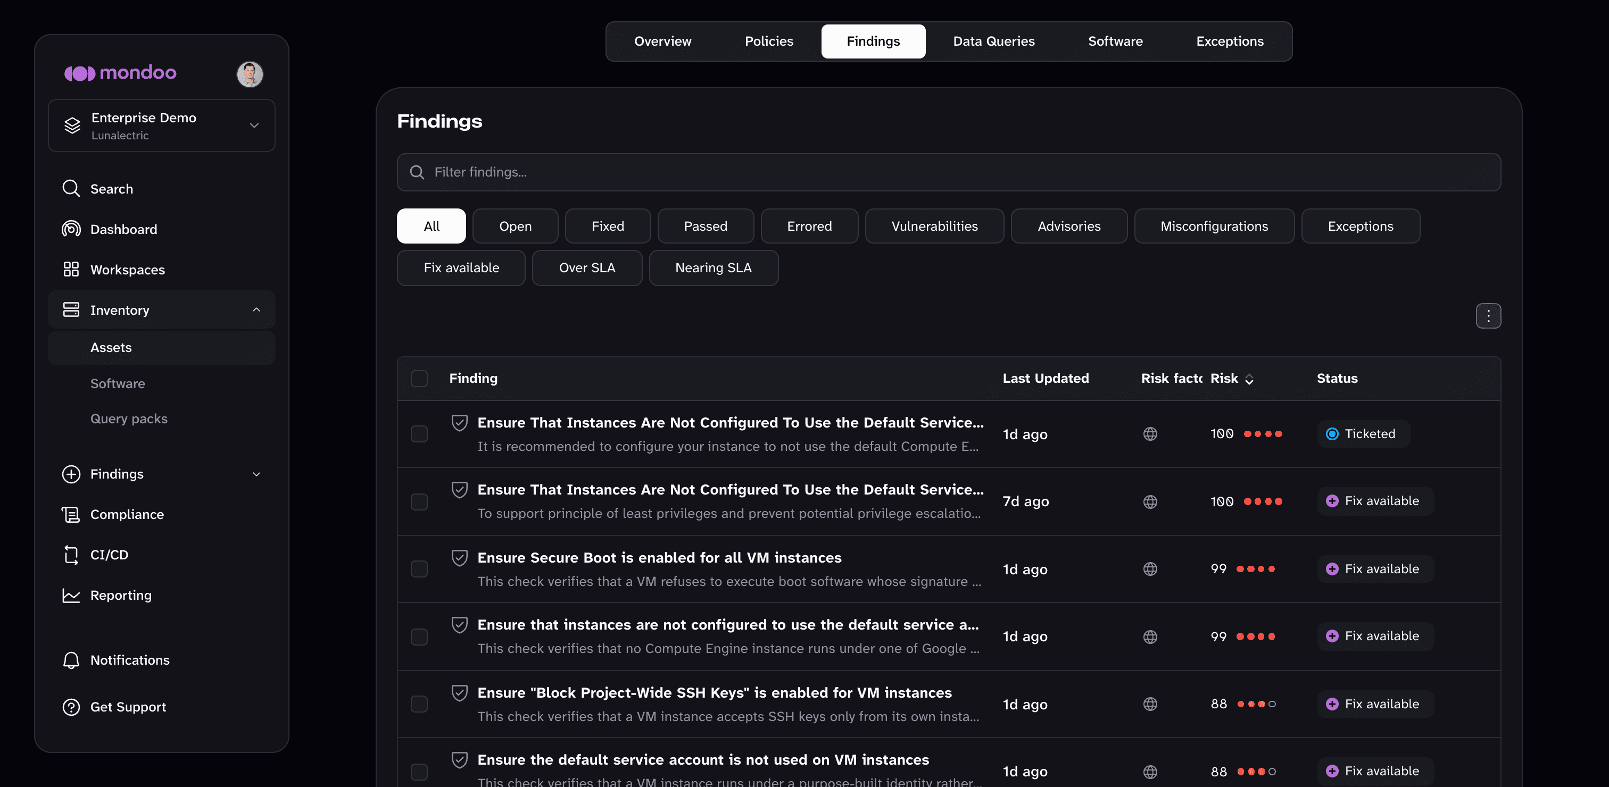Check the box for default service account on VM row
1609x787 pixels.
(419, 772)
